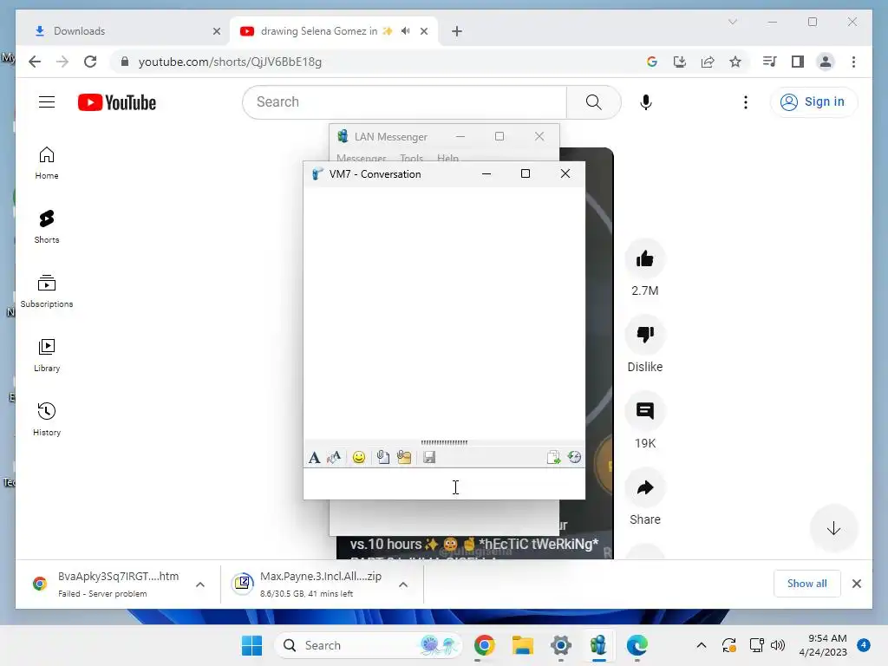The height and width of the screenshot is (666, 888).
Task: Open the YouTube hamburger guide menu
Action: (47, 102)
